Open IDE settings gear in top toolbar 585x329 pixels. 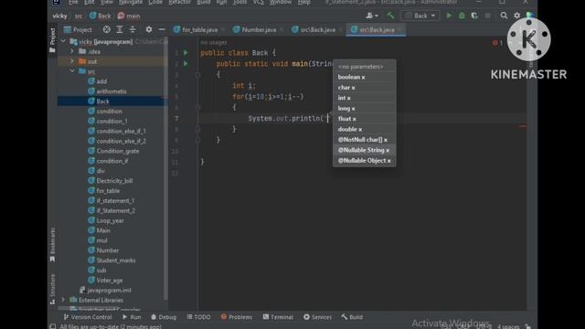(516, 16)
